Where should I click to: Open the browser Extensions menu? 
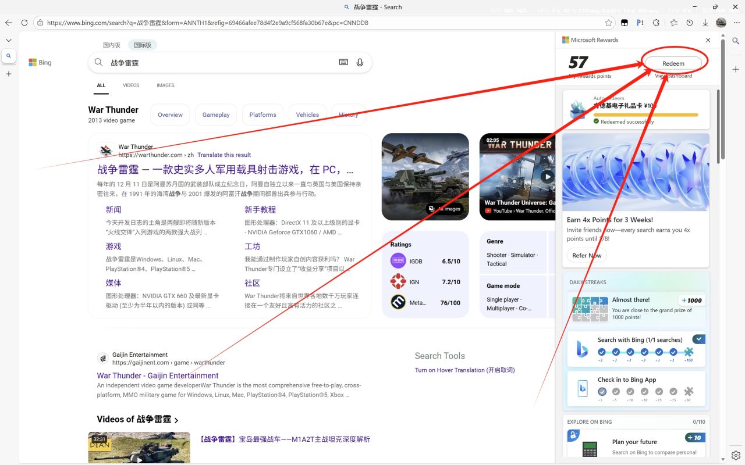(657, 23)
